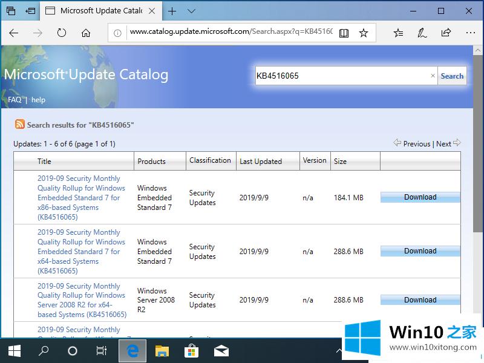Click the Edge taskbar icon
The height and width of the screenshot is (363, 484).
click(x=132, y=351)
